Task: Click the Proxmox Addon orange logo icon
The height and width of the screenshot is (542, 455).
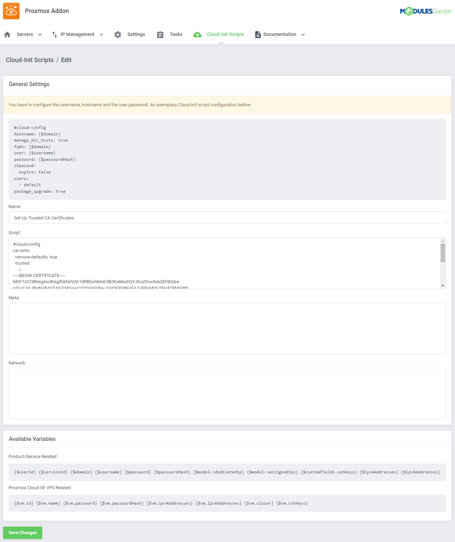Action: pyautogui.click(x=11, y=11)
